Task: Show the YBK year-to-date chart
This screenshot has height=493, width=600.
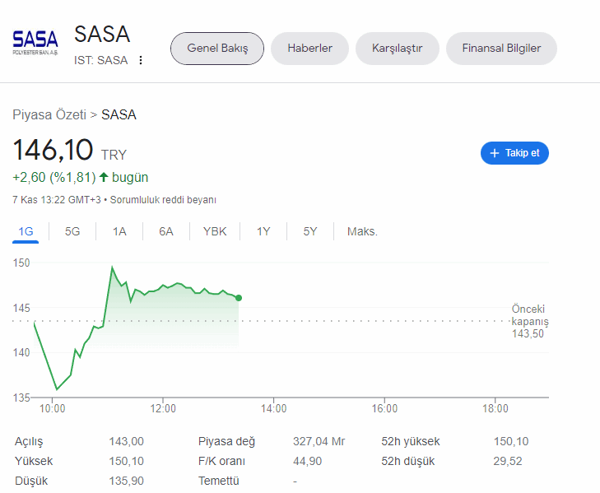Action: (x=215, y=231)
